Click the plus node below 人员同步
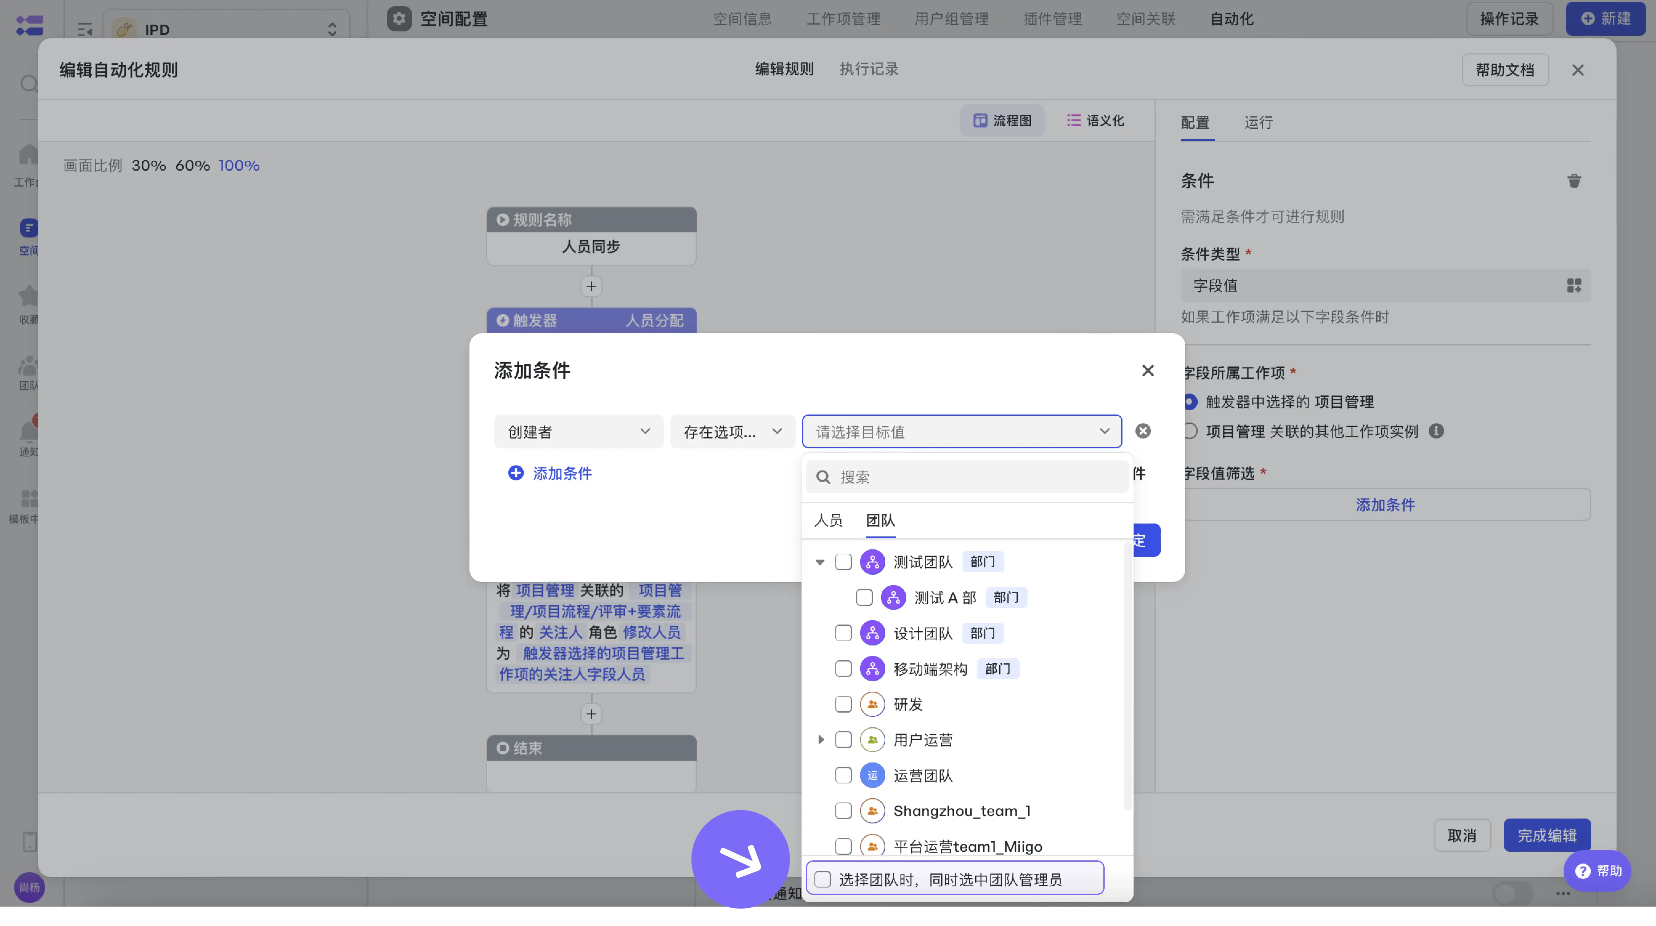Viewport: 1656px width, 926px height. pyautogui.click(x=591, y=286)
